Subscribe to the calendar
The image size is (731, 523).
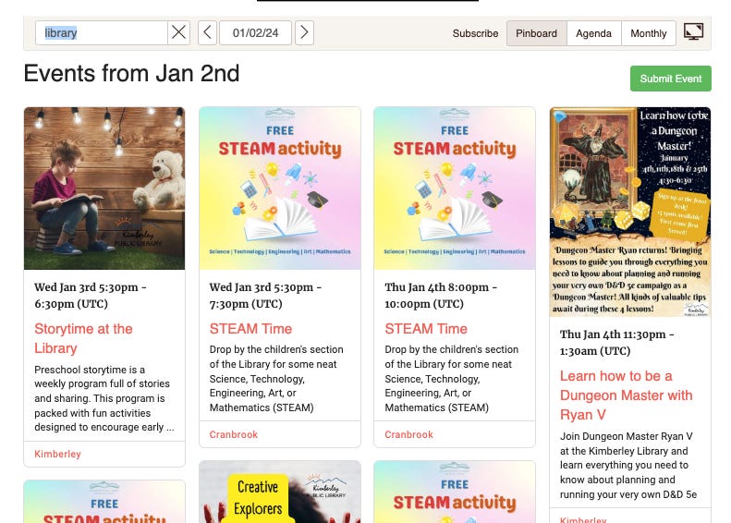click(x=475, y=33)
